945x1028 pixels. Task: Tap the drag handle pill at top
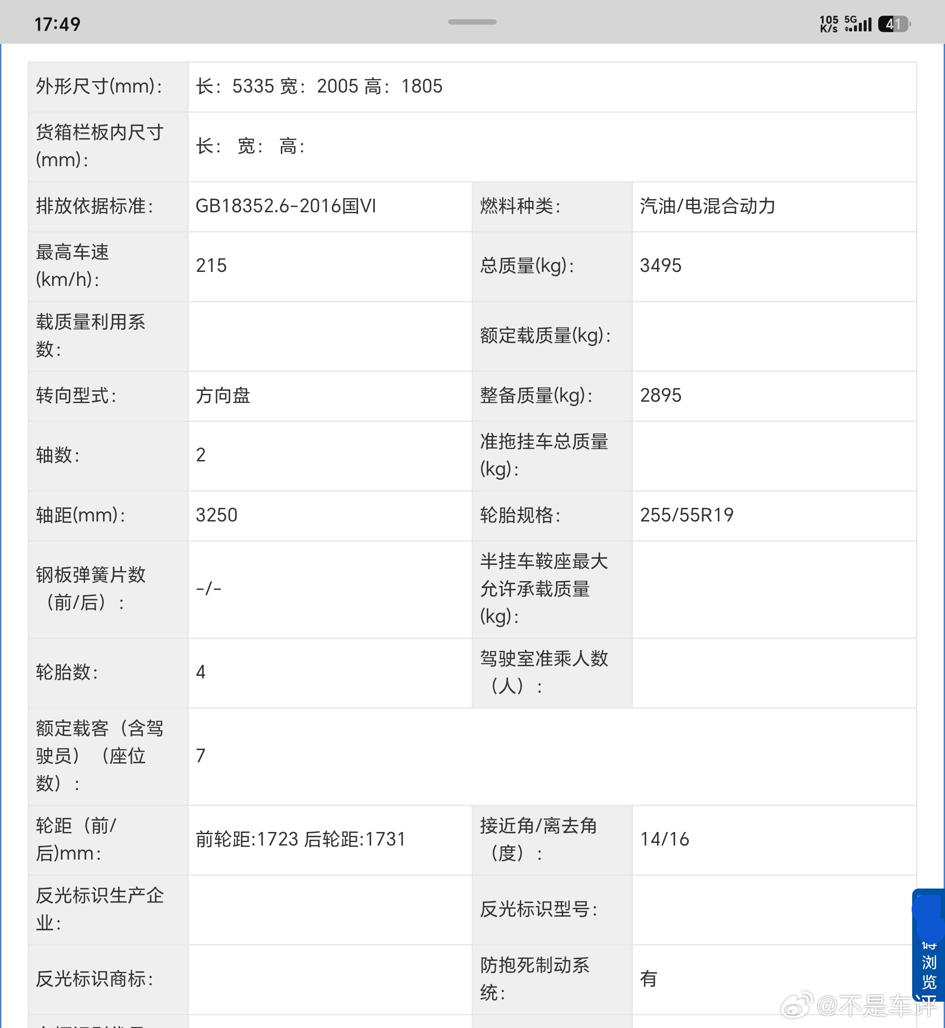472,22
